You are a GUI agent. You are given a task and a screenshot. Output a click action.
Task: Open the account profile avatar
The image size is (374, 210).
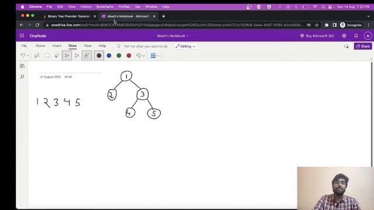(x=368, y=36)
